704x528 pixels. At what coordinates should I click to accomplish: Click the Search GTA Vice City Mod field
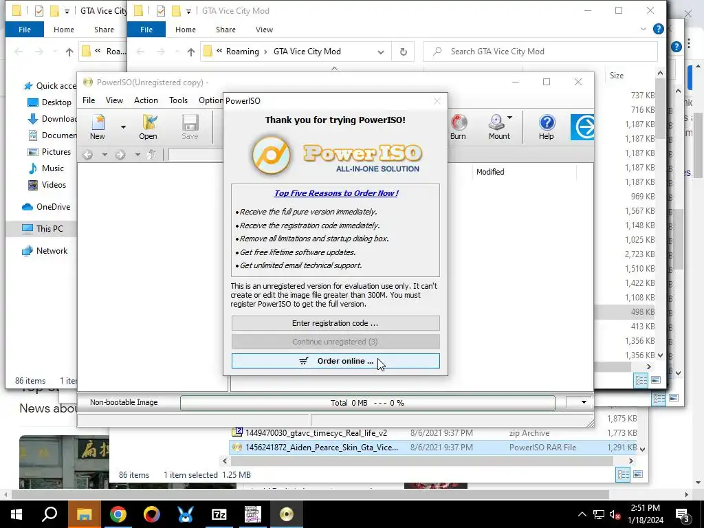540,52
